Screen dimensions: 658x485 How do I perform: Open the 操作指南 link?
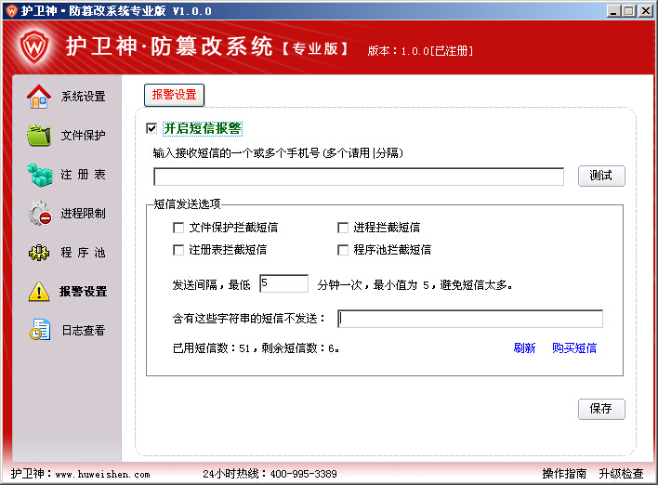click(x=564, y=474)
